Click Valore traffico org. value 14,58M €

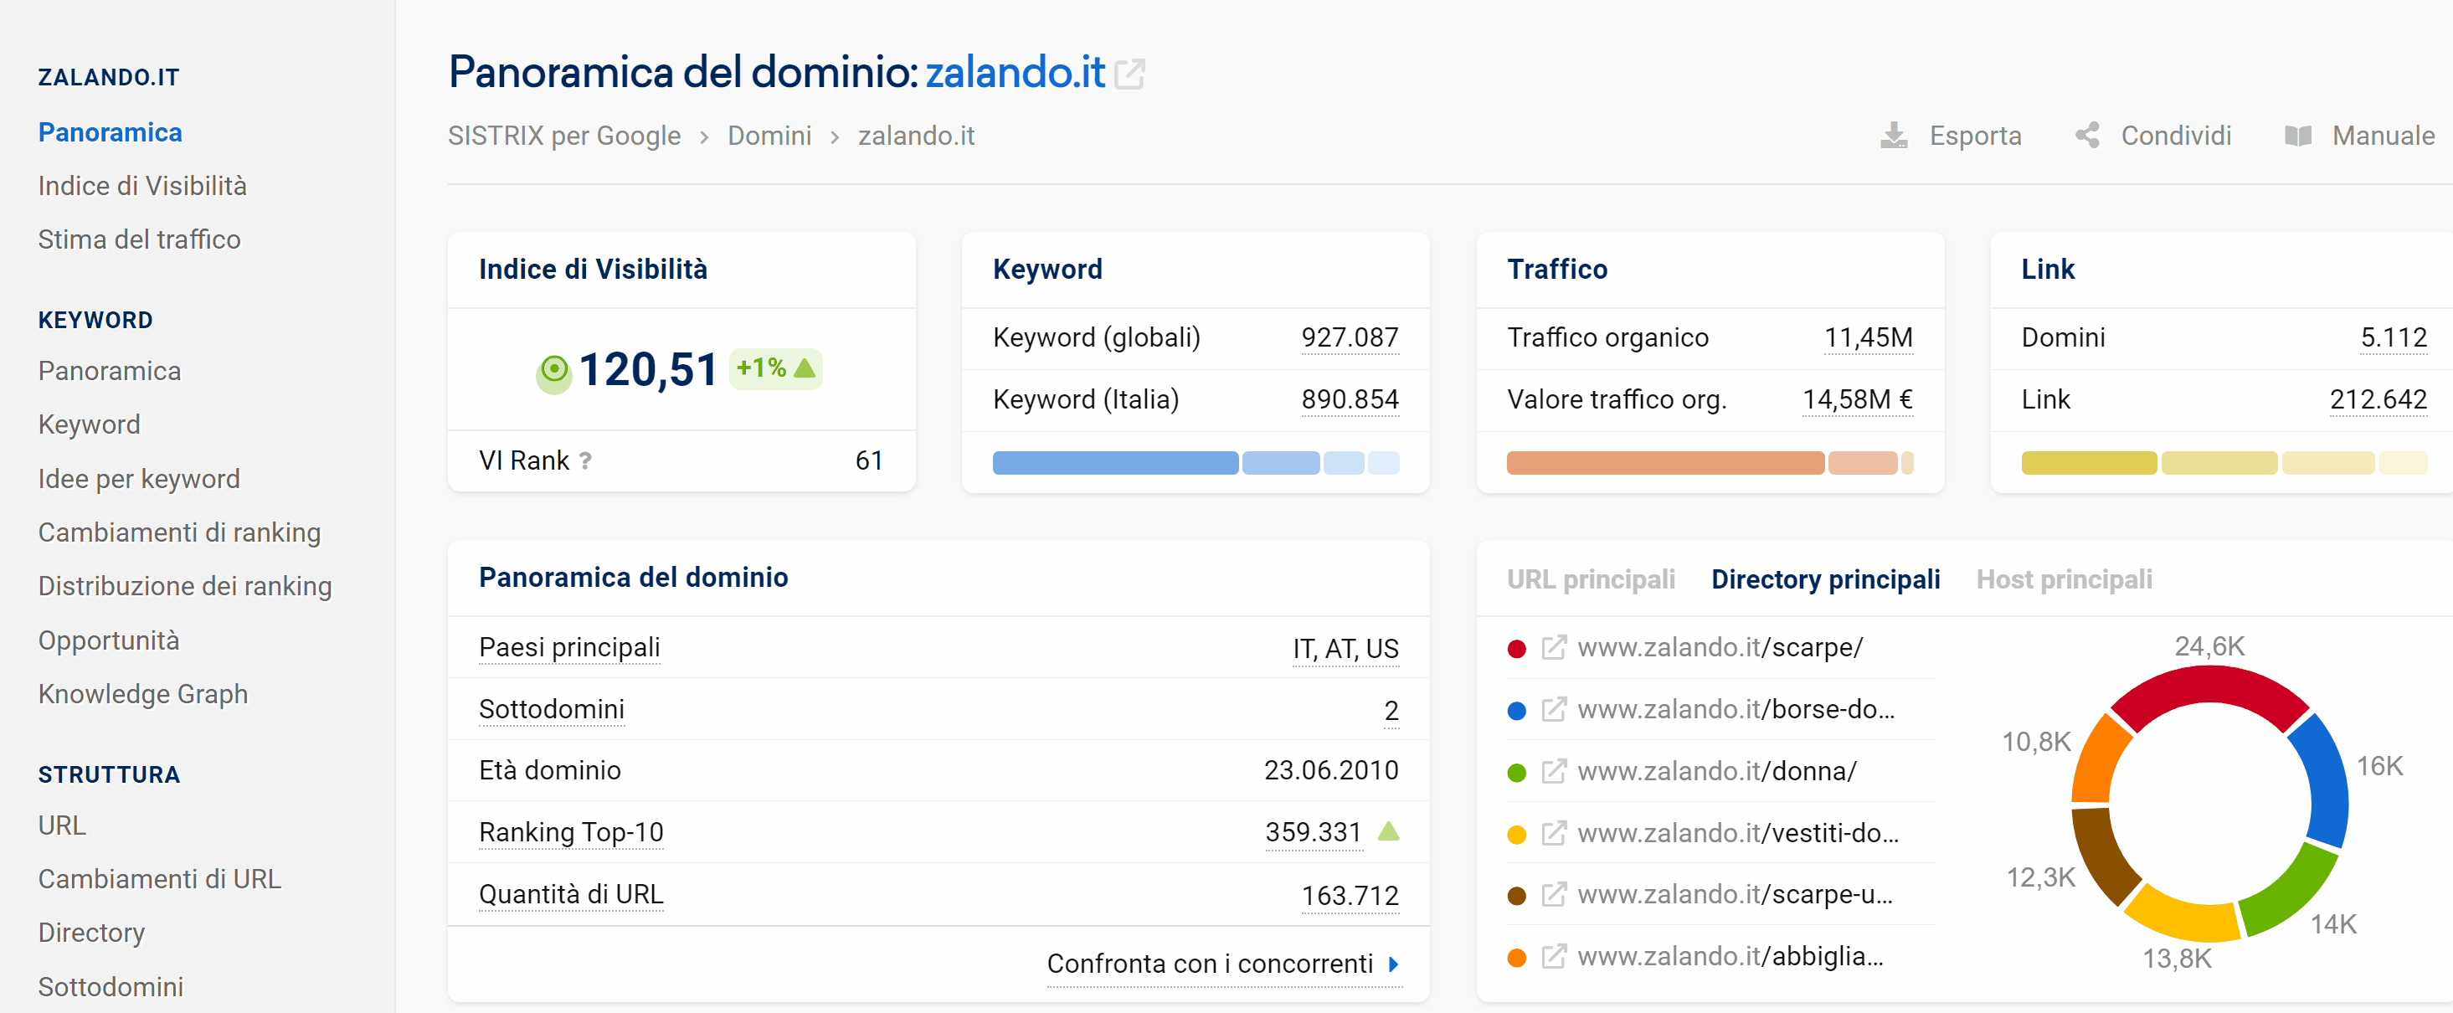[1857, 400]
